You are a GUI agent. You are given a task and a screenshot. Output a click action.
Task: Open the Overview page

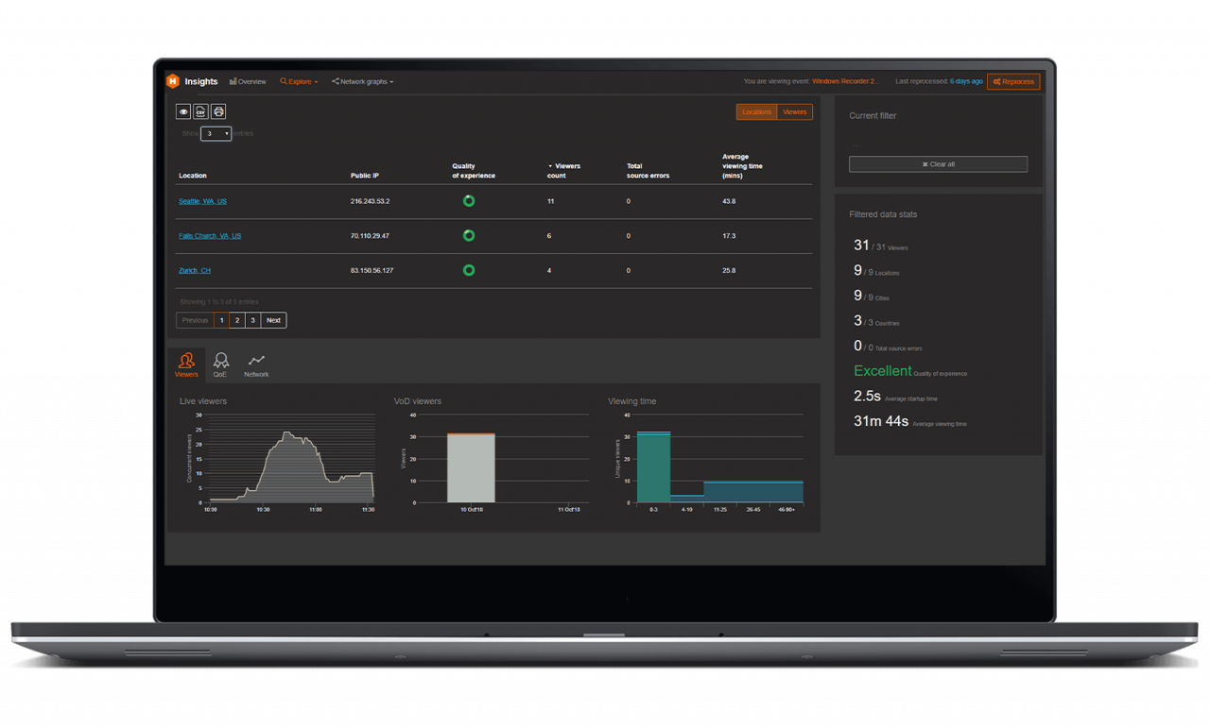[248, 81]
